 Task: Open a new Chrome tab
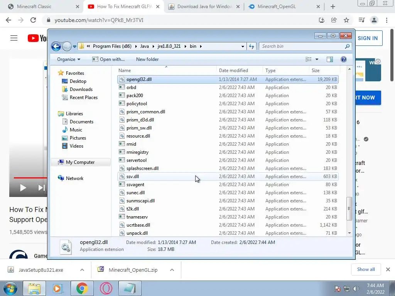pyautogui.click(x=333, y=7)
